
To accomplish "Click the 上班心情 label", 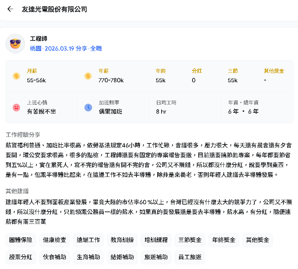I will point(37,103).
